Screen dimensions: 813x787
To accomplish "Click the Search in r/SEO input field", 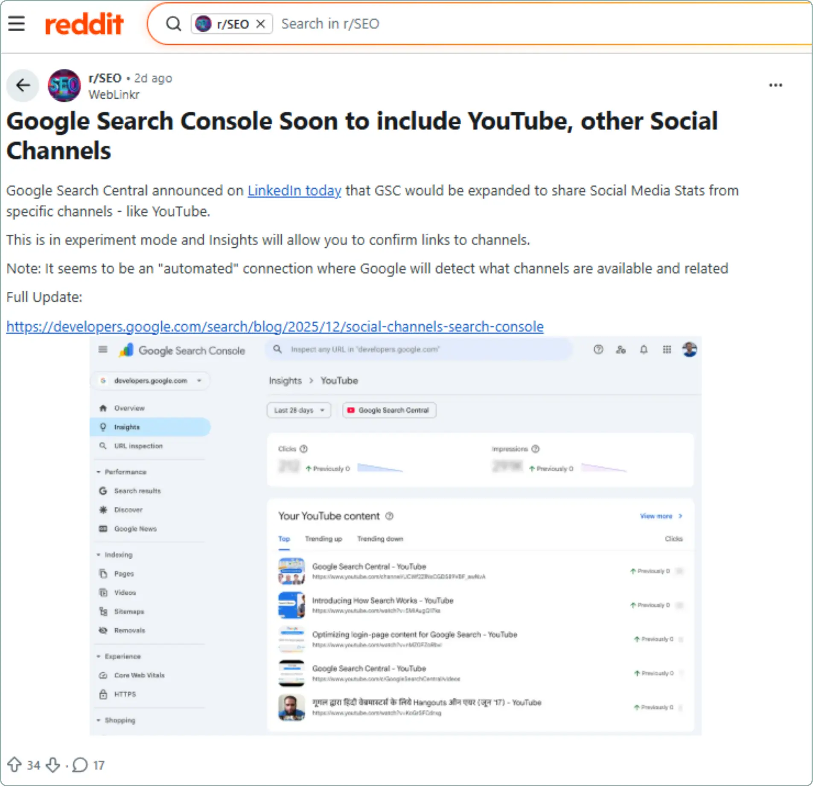I will (331, 23).
